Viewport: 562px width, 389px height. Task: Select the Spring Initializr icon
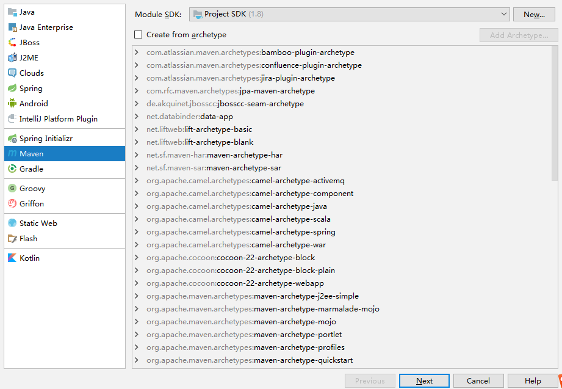(12, 138)
